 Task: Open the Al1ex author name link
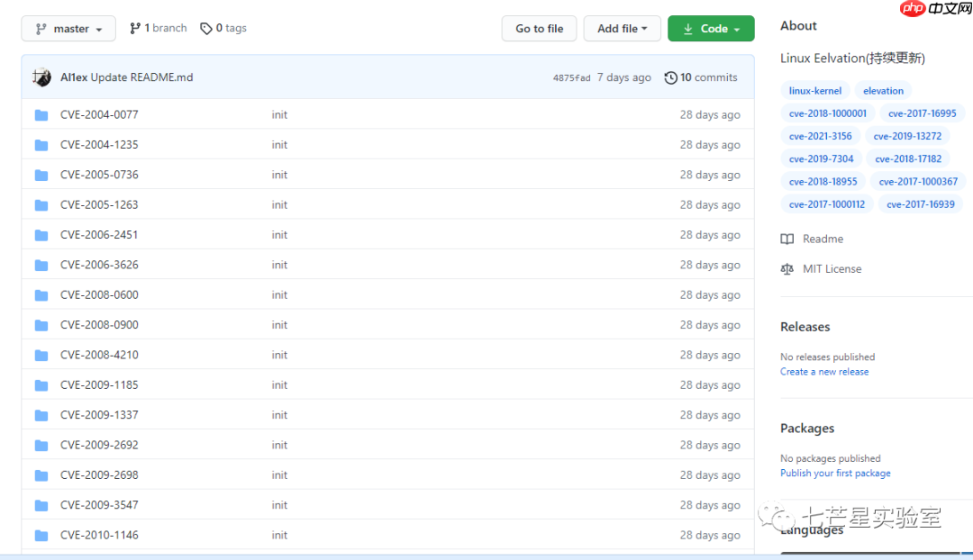74,77
